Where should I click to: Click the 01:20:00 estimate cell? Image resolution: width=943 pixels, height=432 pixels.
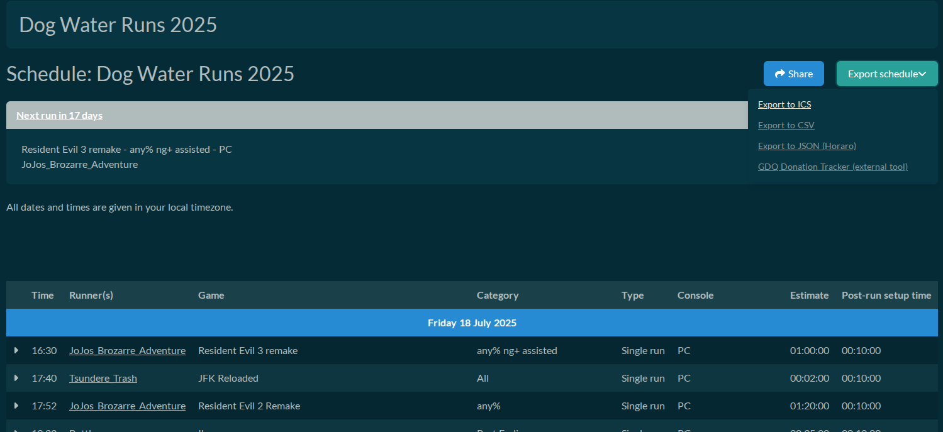point(810,406)
